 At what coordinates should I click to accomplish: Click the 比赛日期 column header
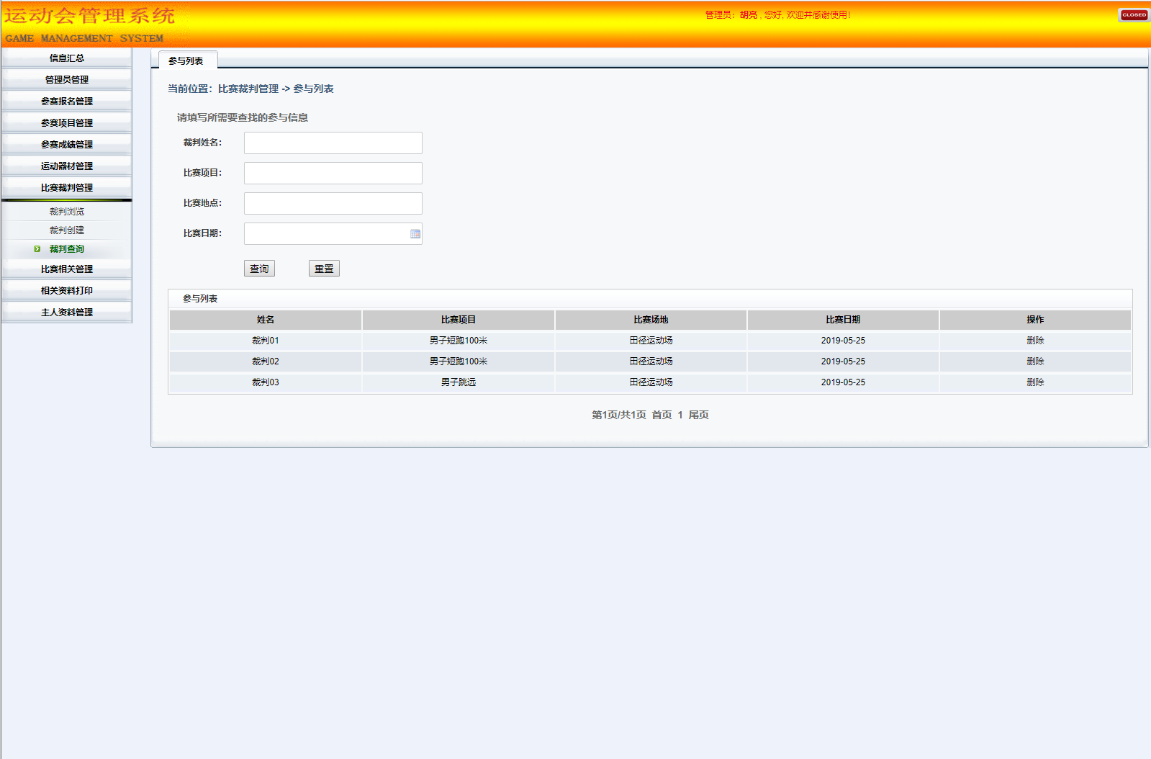[x=843, y=320]
